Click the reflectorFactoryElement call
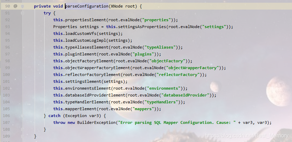The image size is (292, 142). pos(93,75)
